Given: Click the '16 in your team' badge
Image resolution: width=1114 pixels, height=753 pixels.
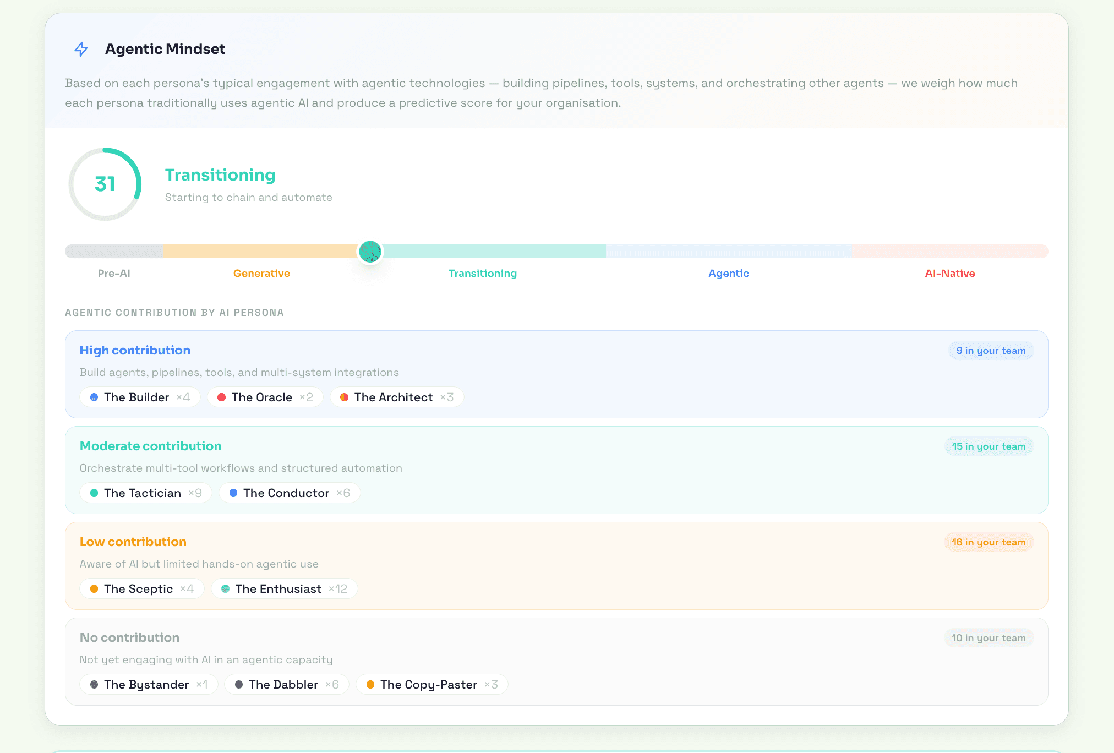Looking at the screenshot, I should 989,542.
